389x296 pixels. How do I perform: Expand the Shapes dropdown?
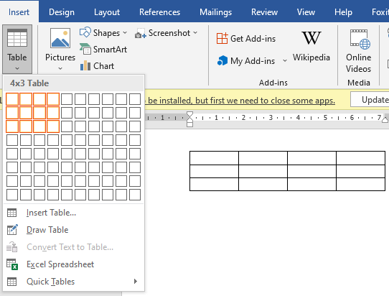tap(125, 33)
